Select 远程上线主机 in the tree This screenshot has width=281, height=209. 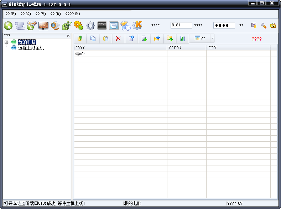pos(31,48)
